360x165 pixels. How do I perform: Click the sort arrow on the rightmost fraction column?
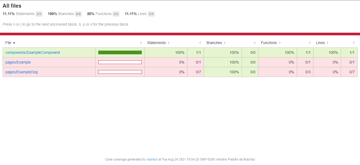click(x=354, y=42)
